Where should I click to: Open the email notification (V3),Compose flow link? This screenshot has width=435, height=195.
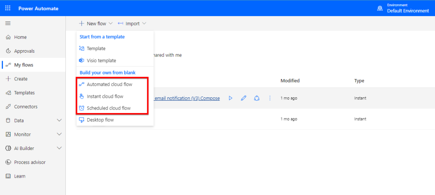pos(187,98)
